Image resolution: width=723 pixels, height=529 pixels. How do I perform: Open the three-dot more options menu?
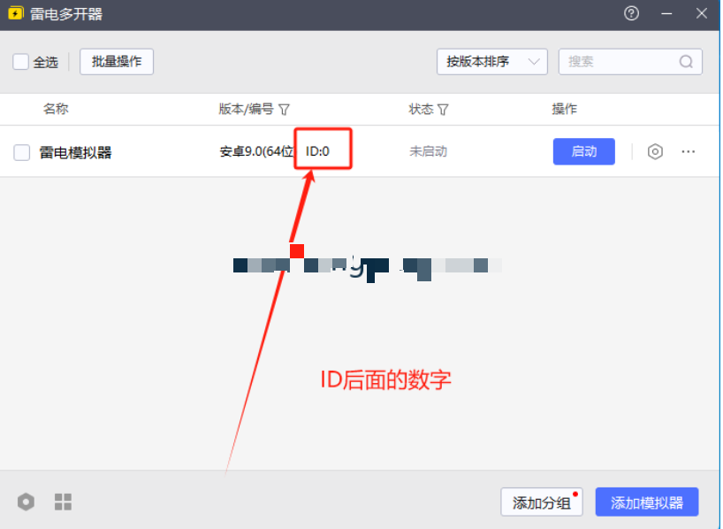(x=688, y=151)
